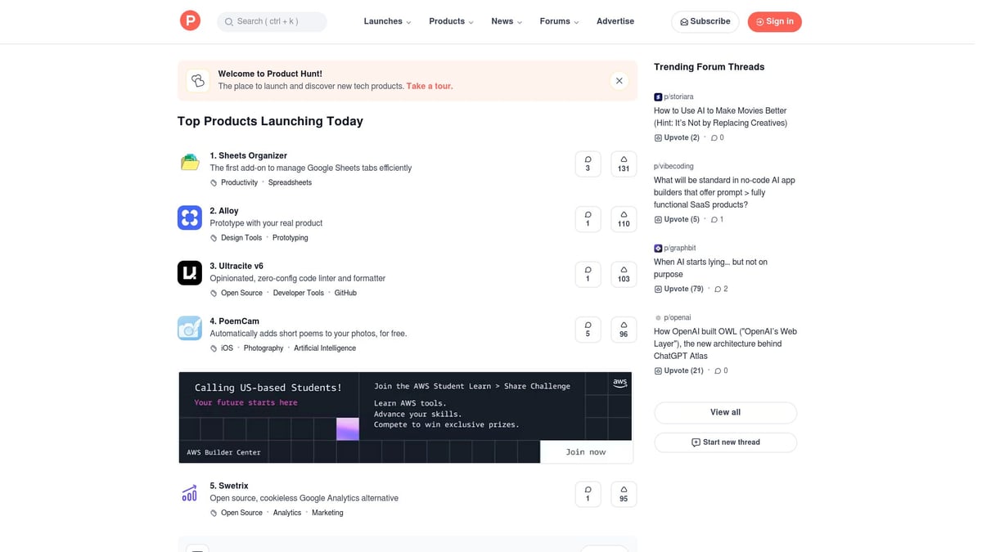Viewport: 982px width, 552px height.
Task: Click the p/storiara forum avatar
Action: pyautogui.click(x=658, y=96)
